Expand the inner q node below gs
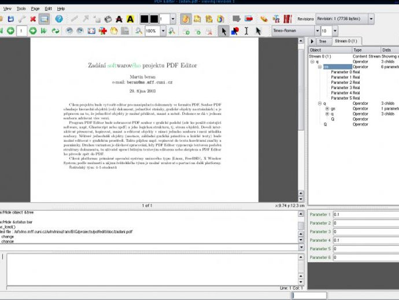 pyautogui.click(x=327, y=114)
